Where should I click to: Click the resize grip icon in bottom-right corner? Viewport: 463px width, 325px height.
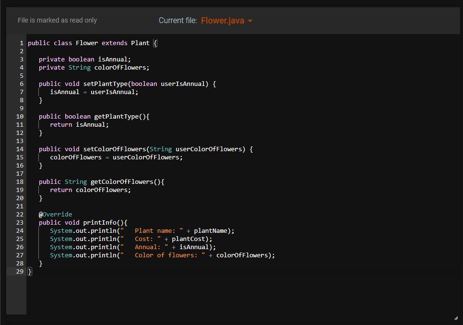(456, 317)
